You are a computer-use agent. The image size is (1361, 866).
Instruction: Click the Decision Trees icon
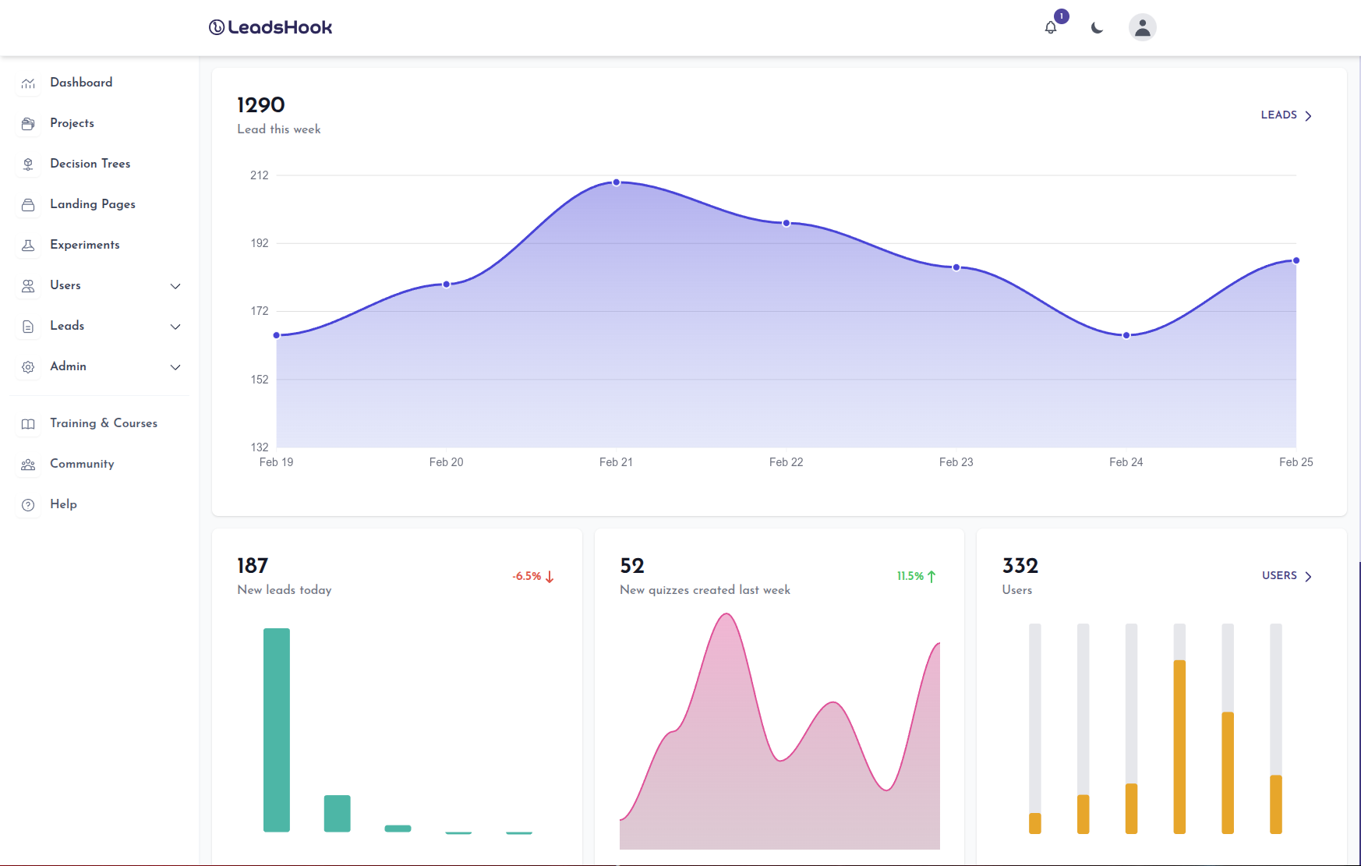click(28, 164)
